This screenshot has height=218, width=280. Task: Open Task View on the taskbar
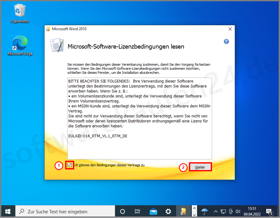coord(137,211)
